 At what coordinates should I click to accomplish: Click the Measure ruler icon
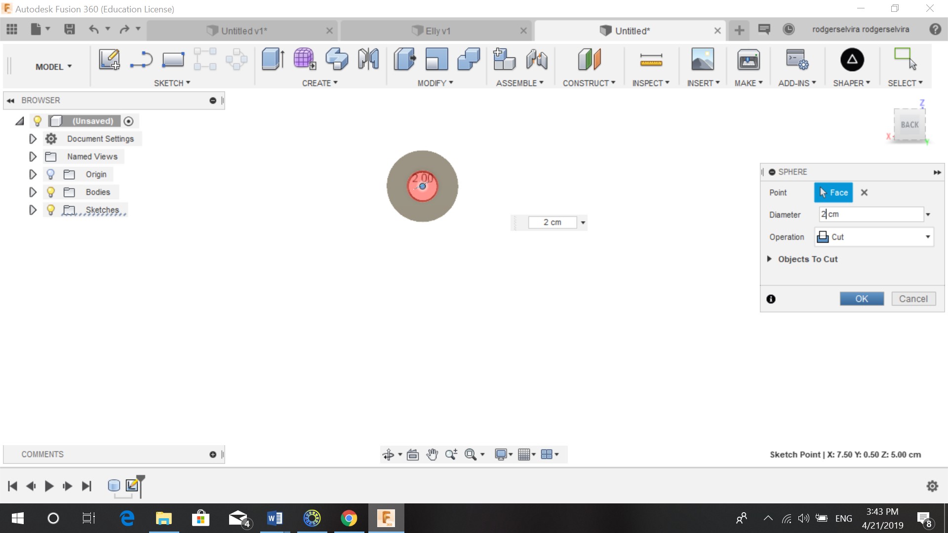pyautogui.click(x=651, y=60)
